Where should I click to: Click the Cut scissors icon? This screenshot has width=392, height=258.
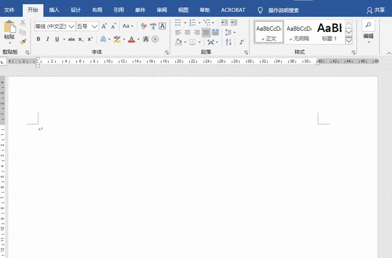pyautogui.click(x=23, y=23)
